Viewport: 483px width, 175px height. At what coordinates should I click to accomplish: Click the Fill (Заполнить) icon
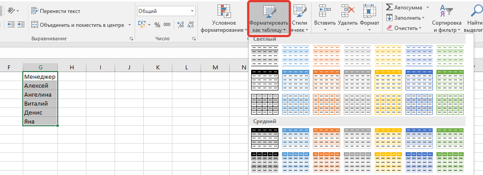[389, 17]
